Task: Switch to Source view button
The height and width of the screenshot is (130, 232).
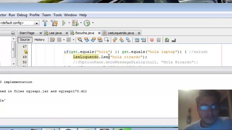Action: (x=25, y=40)
